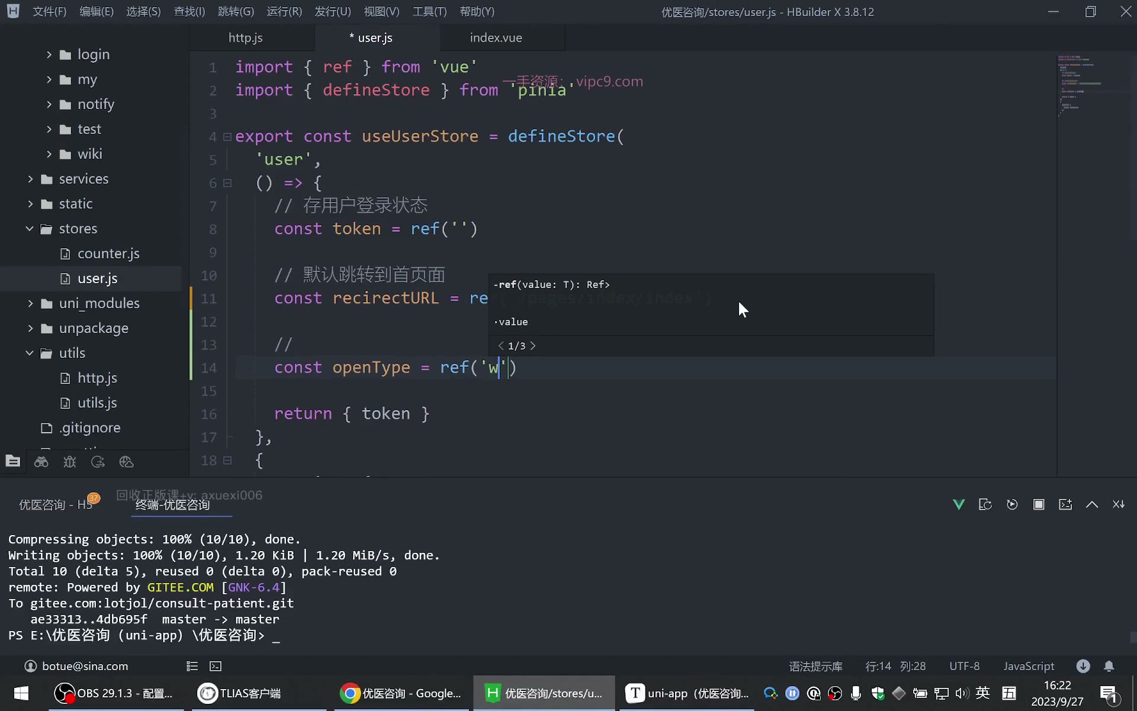
Task: Click the outline list icon in status bar
Action: [x=192, y=666]
